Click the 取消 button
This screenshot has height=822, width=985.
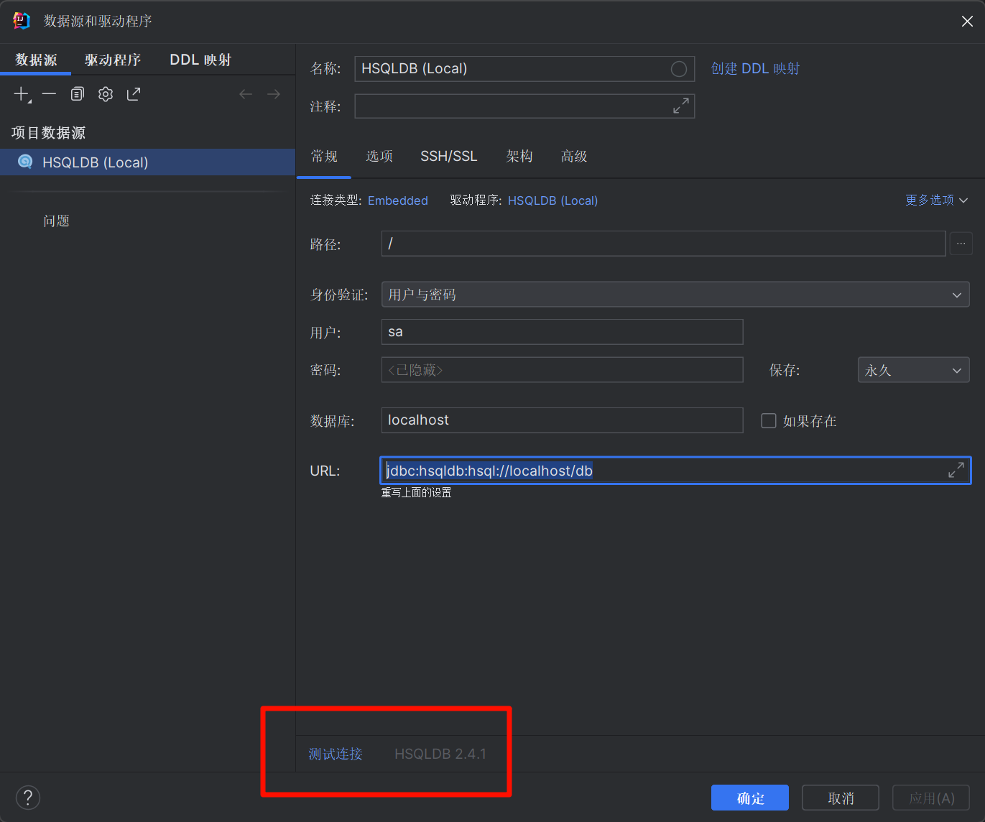(841, 798)
